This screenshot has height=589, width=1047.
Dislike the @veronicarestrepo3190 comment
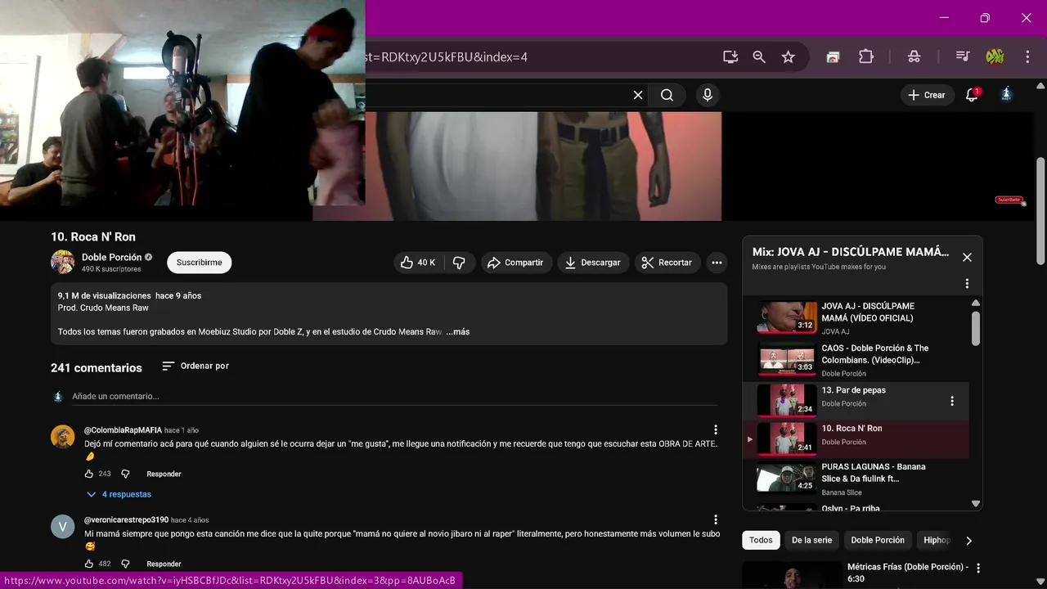point(125,564)
